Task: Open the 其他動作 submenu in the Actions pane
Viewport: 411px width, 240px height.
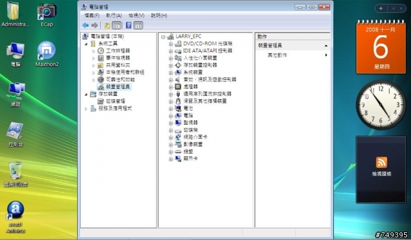Action: [293, 55]
